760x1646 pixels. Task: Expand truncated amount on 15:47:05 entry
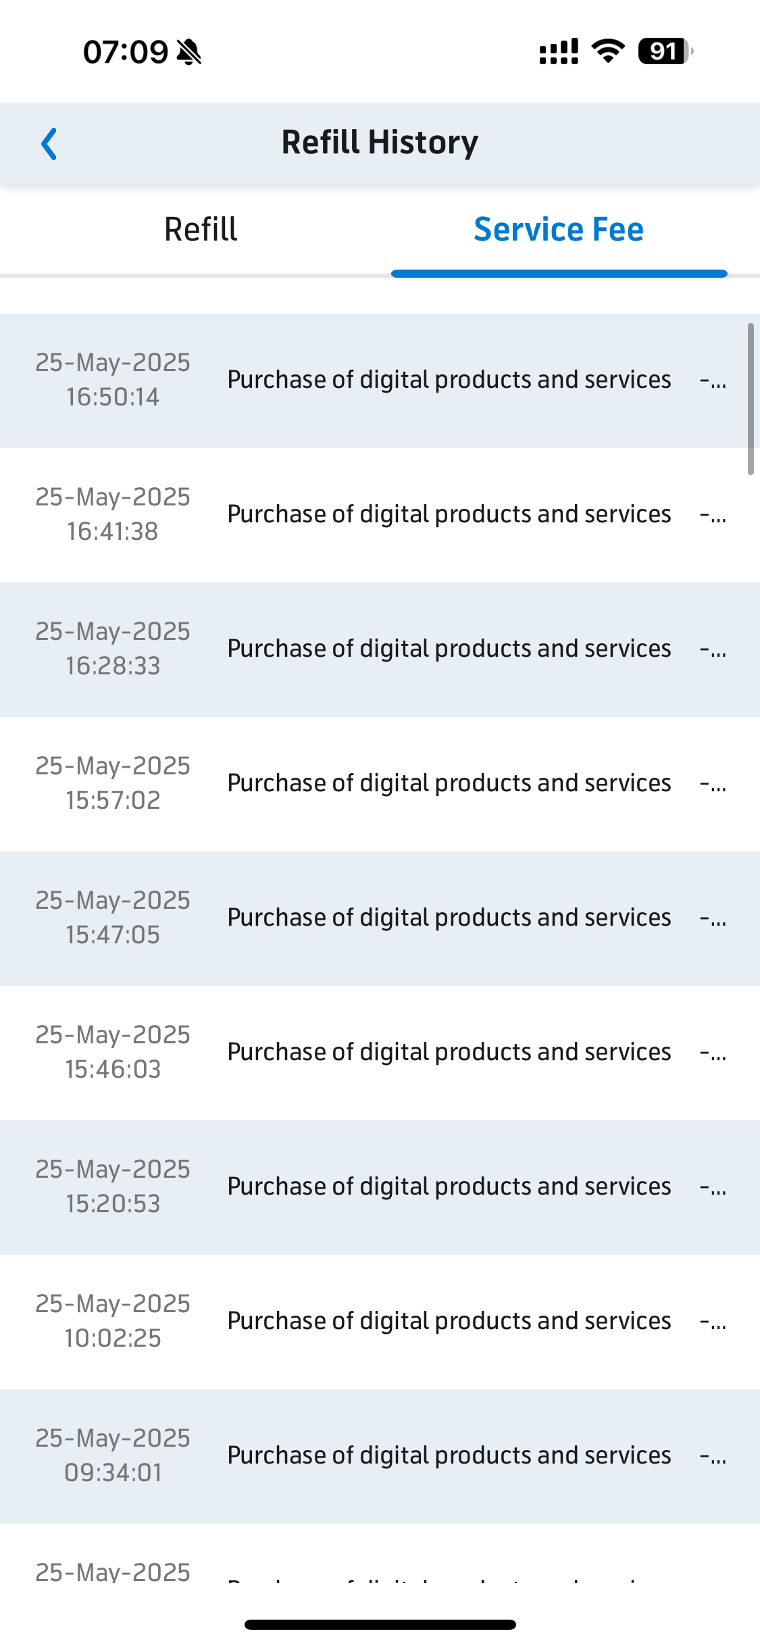click(x=713, y=919)
